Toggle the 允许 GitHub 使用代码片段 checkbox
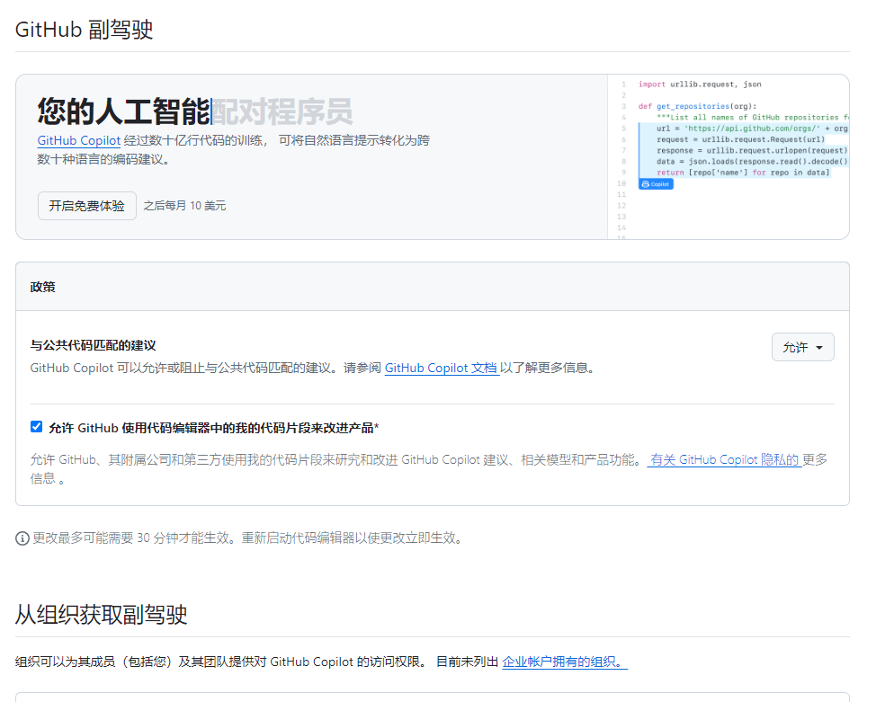The height and width of the screenshot is (702, 885). [36, 427]
